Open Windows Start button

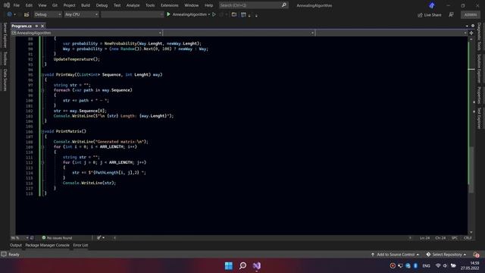click(x=229, y=265)
